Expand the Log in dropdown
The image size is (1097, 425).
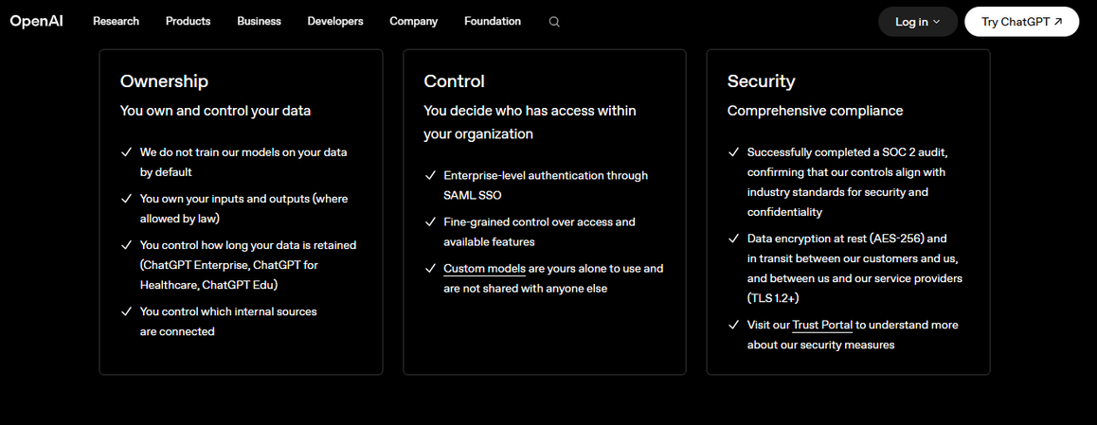coord(918,22)
